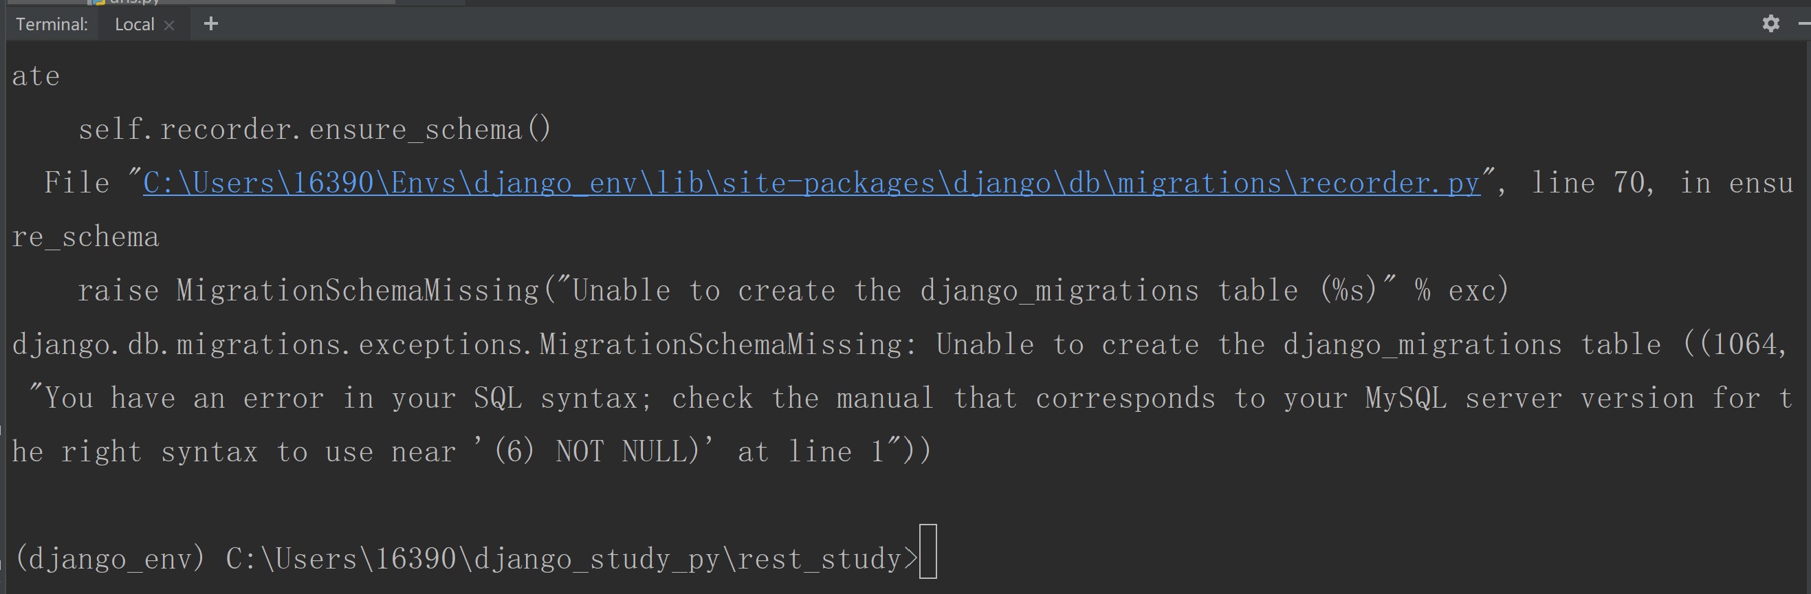Click the Python file icon in editor tab
Screen dimensions: 1811x594
pyautogui.click(x=99, y=2)
